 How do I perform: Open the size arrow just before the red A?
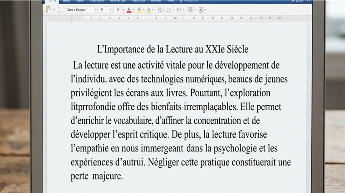click(x=123, y=10)
